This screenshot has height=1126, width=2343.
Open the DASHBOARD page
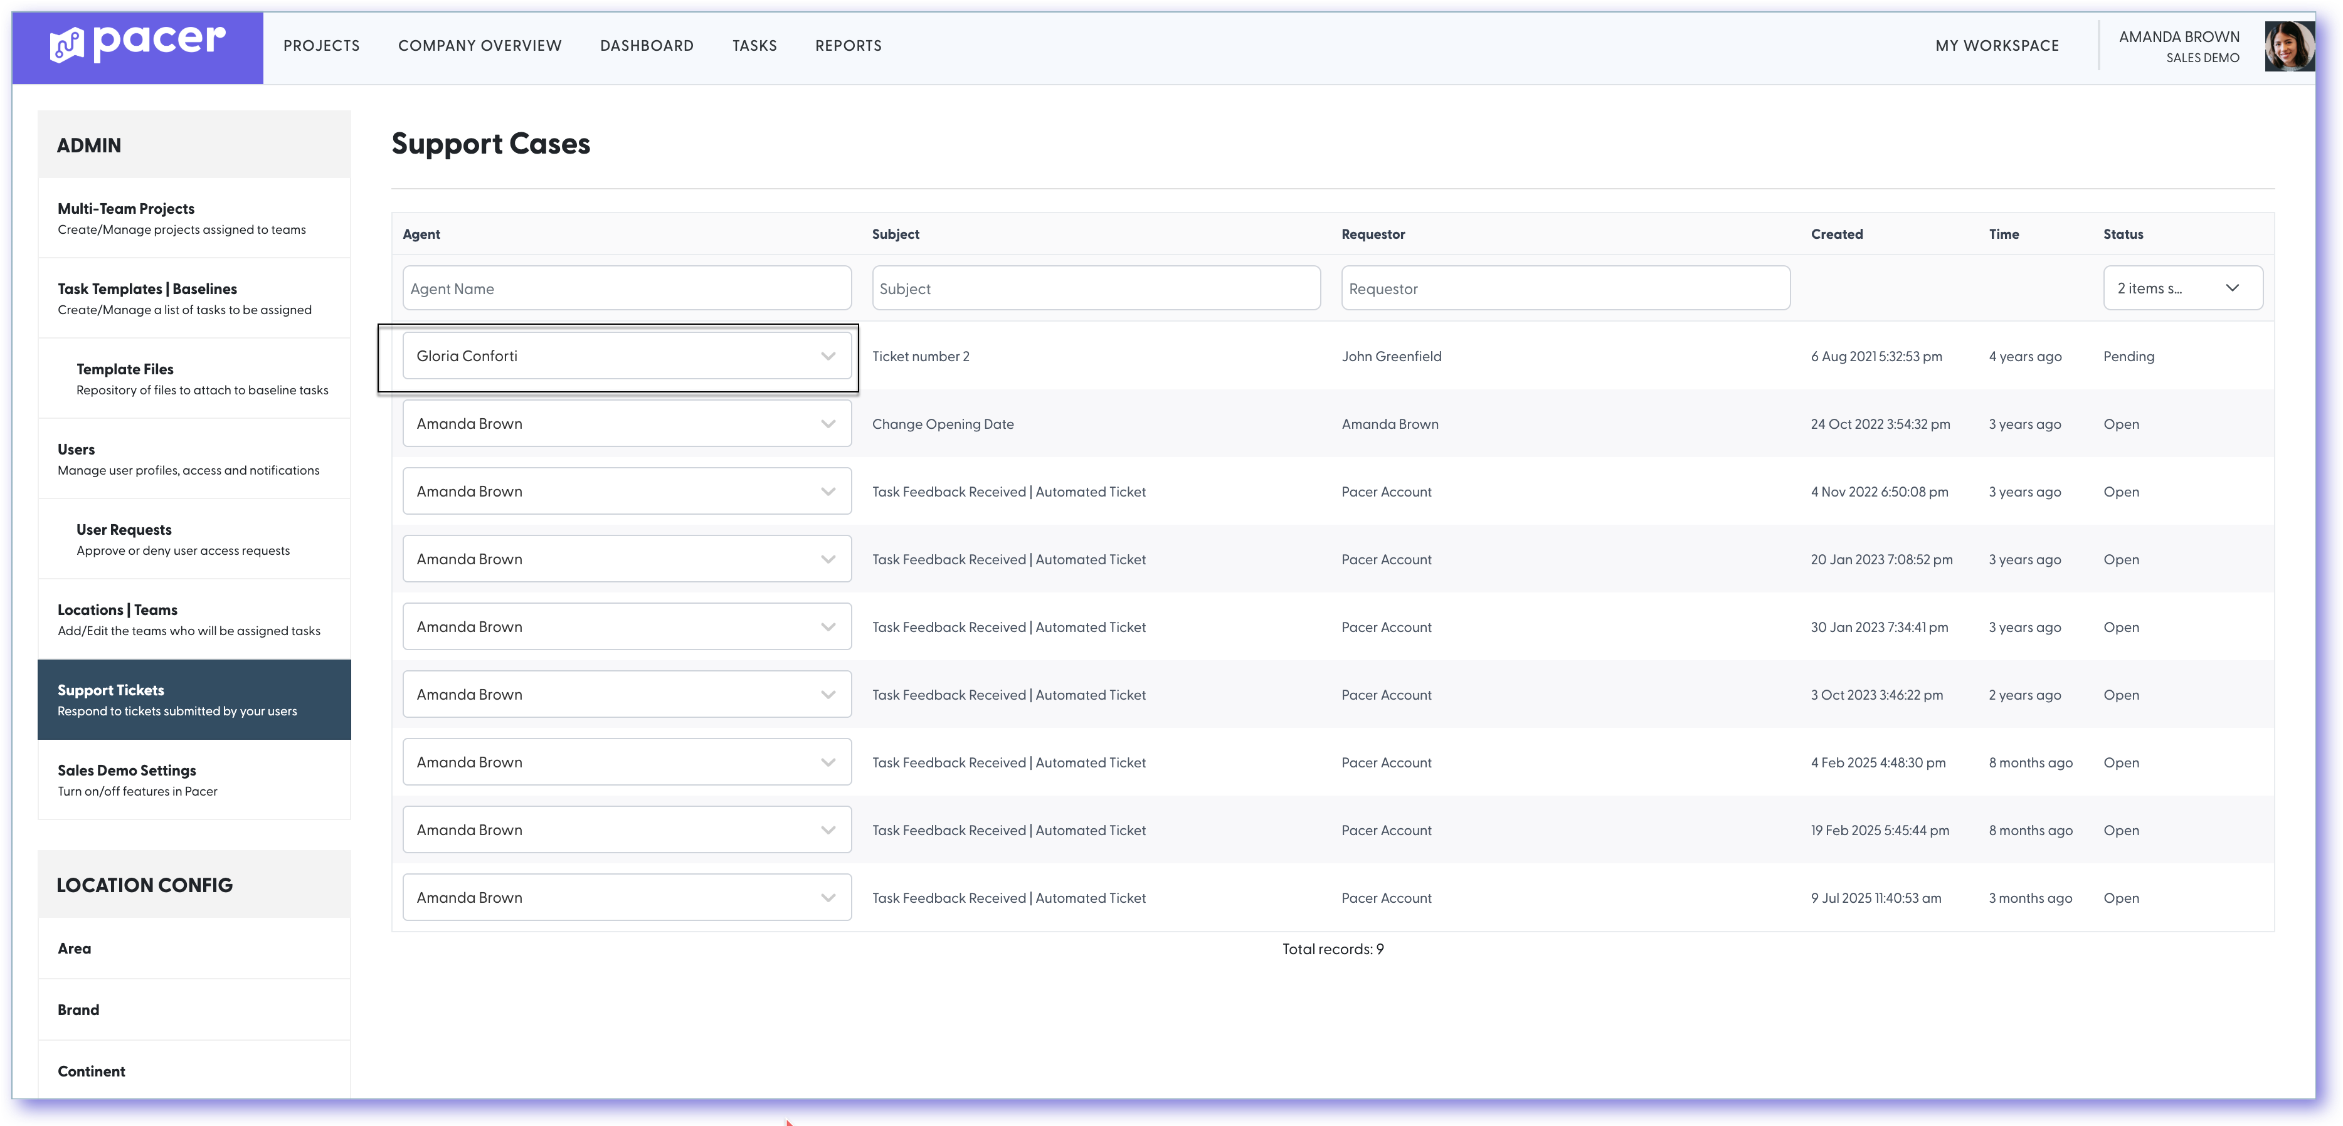coord(647,46)
